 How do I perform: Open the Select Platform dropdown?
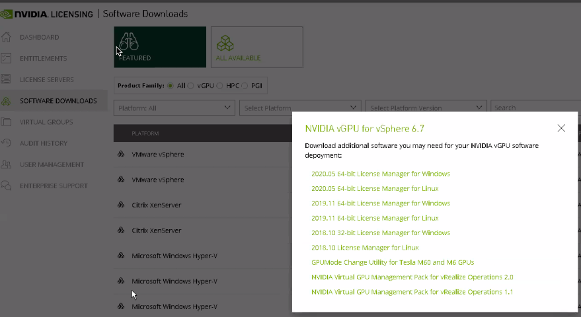click(x=300, y=108)
